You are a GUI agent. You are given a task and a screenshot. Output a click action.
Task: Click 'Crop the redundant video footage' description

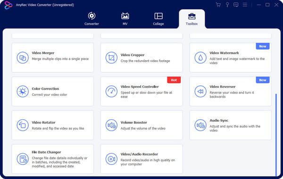pyautogui.click(x=145, y=61)
